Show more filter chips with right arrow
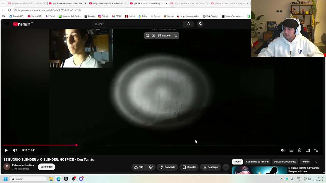This screenshot has width=326, height=183. coord(316,162)
